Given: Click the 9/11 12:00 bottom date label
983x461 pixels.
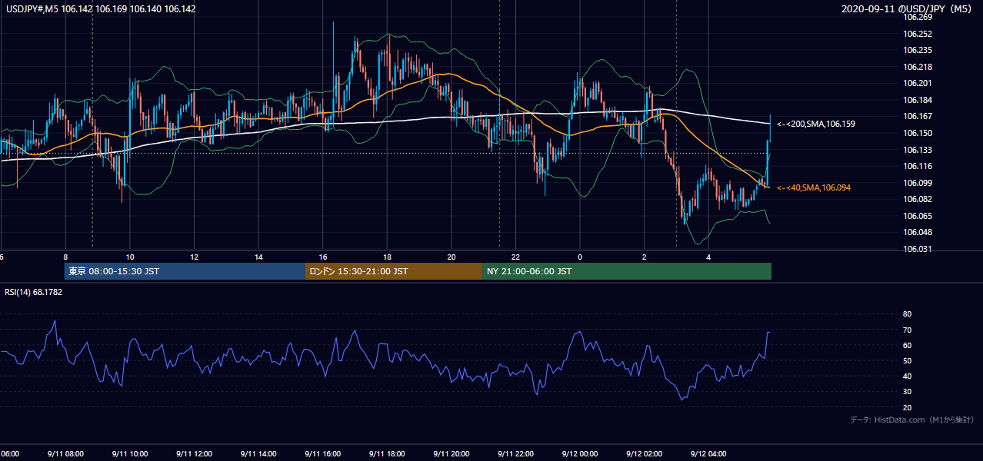Looking at the screenshot, I should (x=194, y=453).
